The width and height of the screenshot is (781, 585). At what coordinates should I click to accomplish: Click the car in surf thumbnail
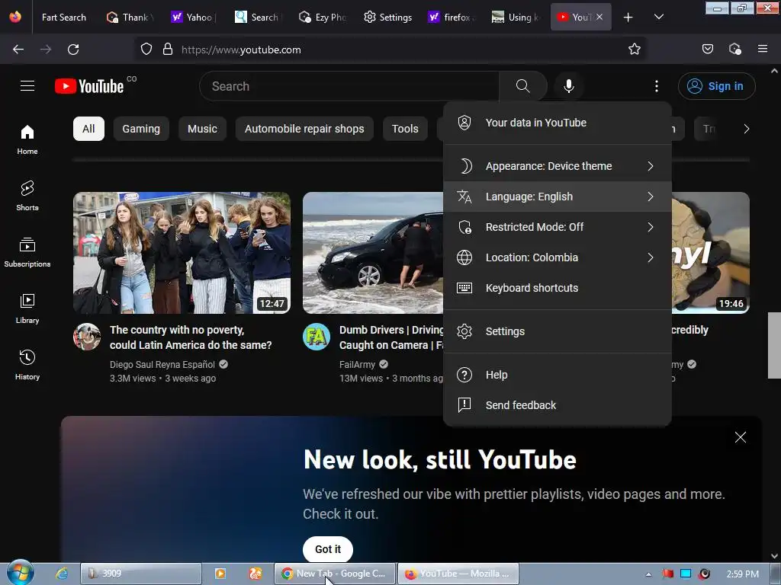pyautogui.click(x=372, y=253)
